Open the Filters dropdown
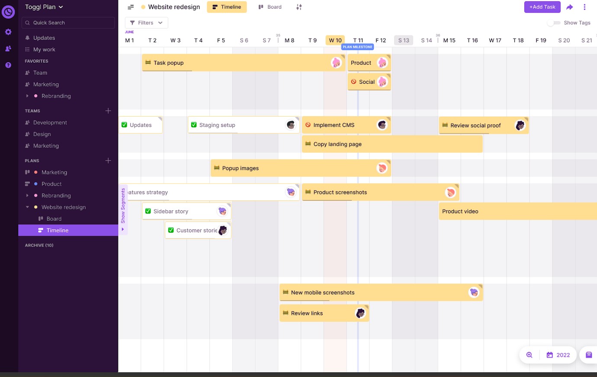Screen dimensions: 597x377 pyautogui.click(x=146, y=23)
